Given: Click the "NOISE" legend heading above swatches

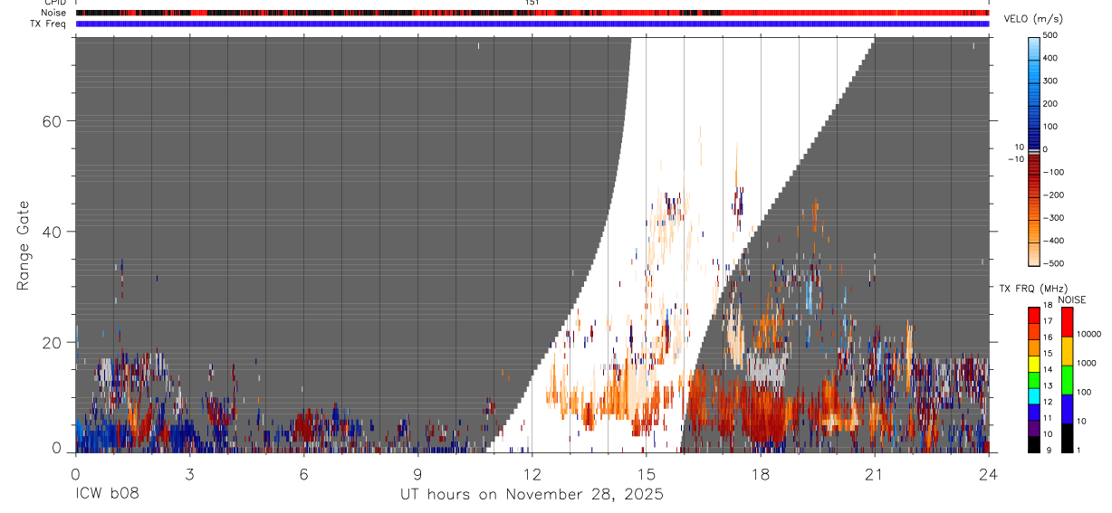Looking at the screenshot, I should coord(1071,299).
